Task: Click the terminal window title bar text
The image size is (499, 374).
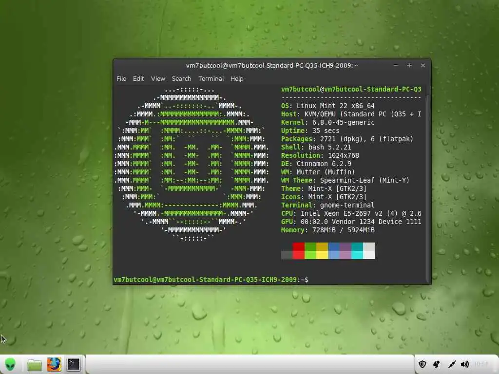Action: coord(272,66)
